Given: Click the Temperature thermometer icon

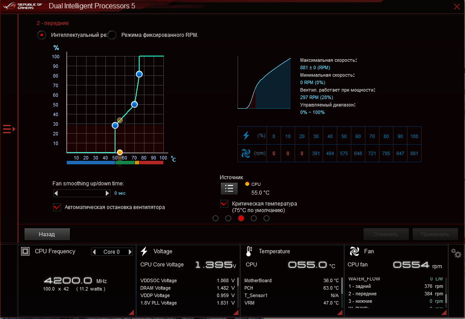Looking at the screenshot, I should [249, 251].
